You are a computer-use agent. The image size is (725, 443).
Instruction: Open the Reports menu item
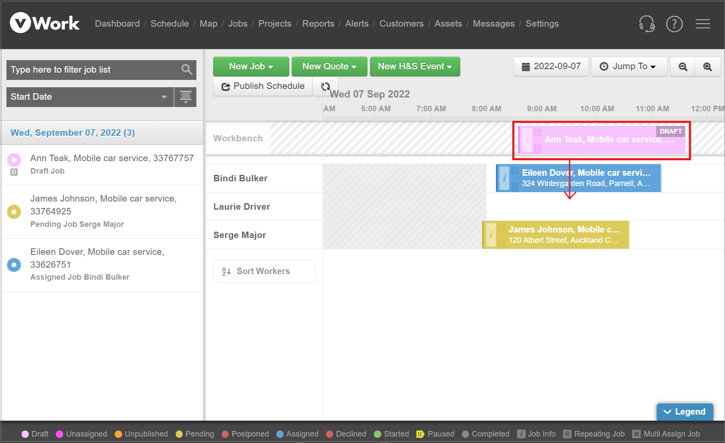(x=318, y=24)
